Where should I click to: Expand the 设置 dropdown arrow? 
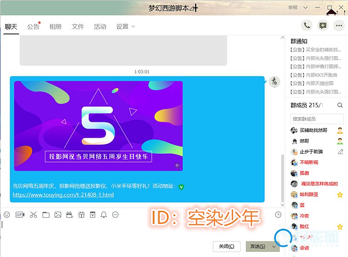coord(133,27)
